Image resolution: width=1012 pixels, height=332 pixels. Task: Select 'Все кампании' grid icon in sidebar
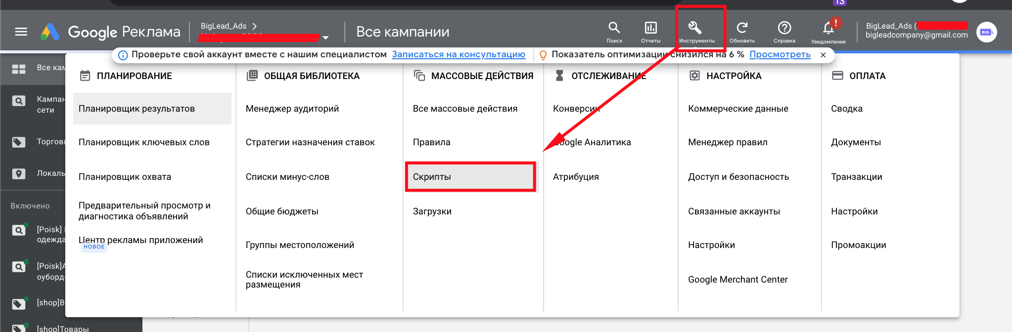point(19,69)
